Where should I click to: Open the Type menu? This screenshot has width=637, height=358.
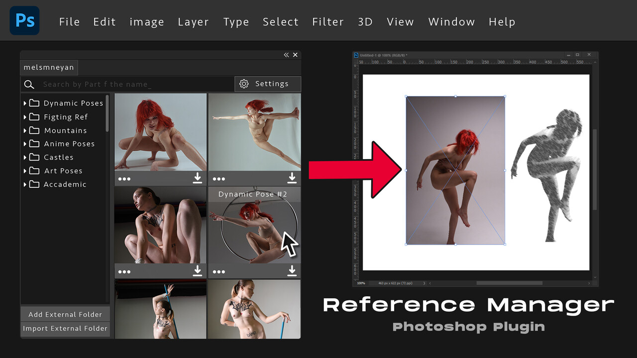[x=236, y=22]
